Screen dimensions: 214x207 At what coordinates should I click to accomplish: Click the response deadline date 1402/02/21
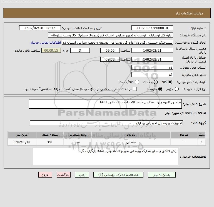coord(152,51)
